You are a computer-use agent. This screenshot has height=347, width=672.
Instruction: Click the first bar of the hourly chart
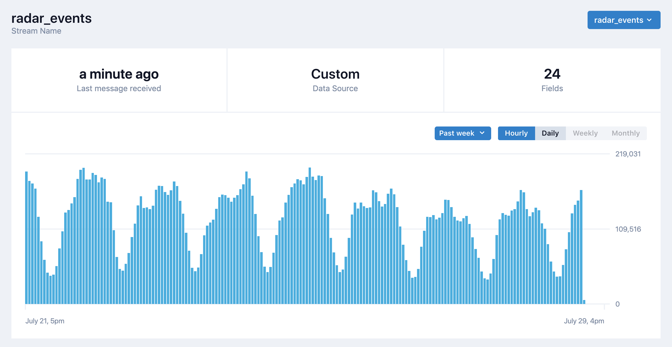click(27, 238)
